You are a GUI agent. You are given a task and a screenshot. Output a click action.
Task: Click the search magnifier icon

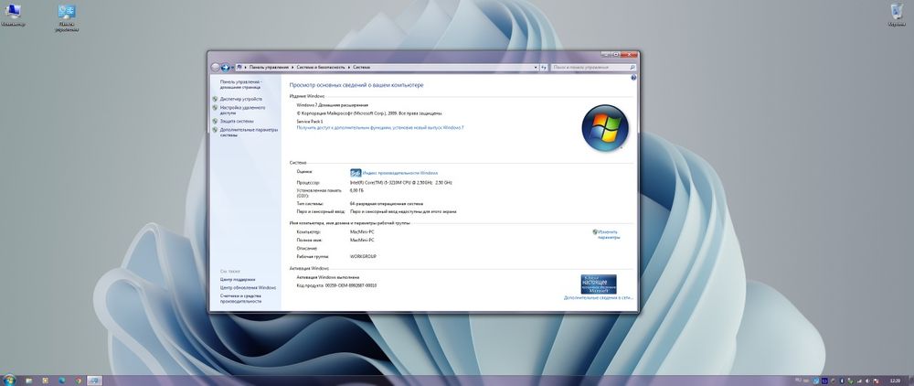(x=632, y=68)
